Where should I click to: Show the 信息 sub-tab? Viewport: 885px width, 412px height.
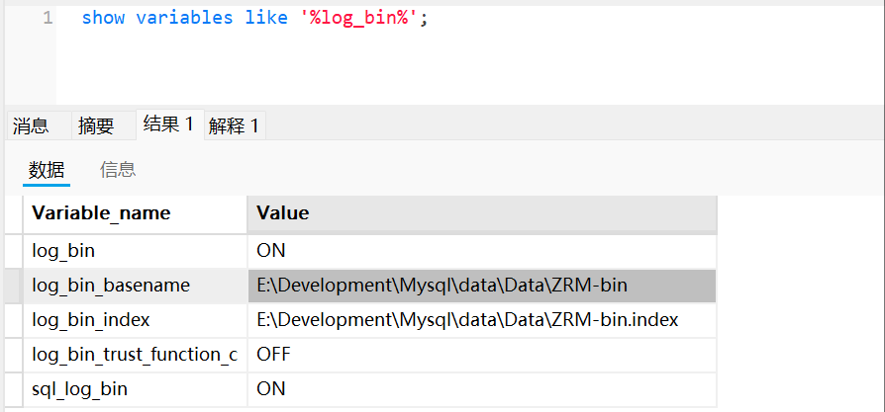pos(118,170)
